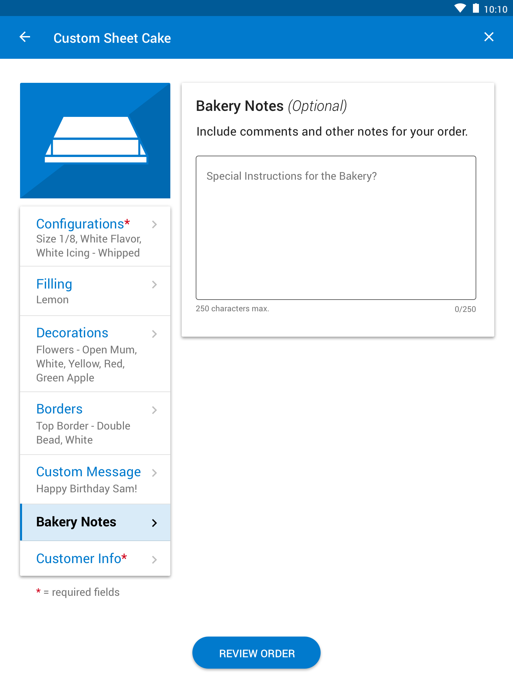Tap the Bakery Notes chevron arrow

point(154,523)
